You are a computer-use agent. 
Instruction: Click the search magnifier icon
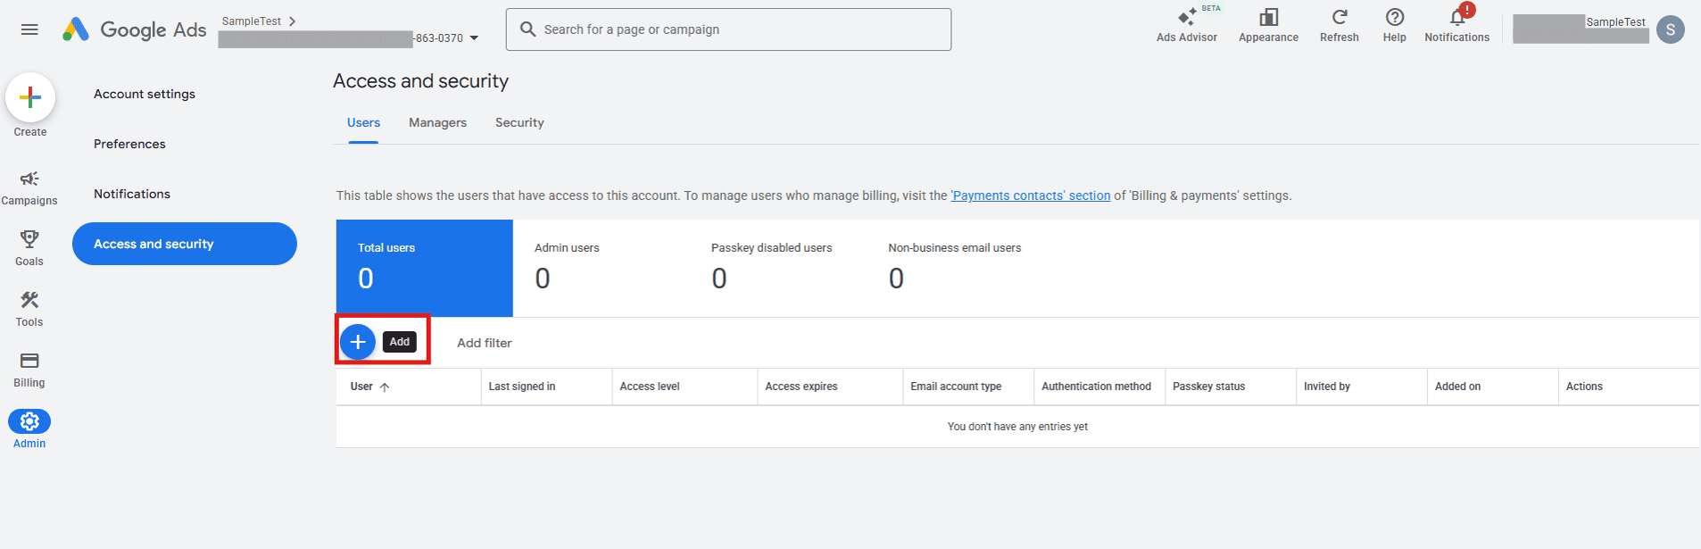(528, 29)
